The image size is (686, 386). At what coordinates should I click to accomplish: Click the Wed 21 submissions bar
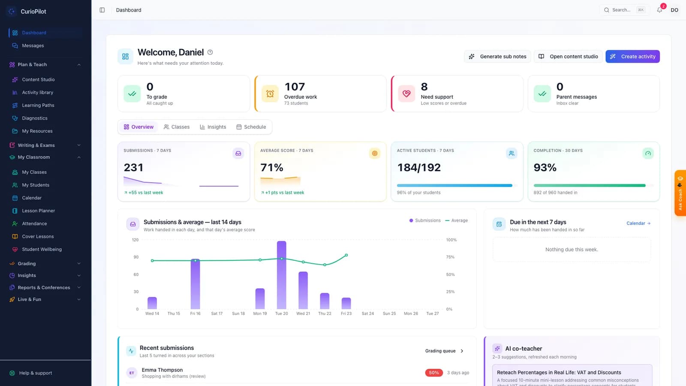(303, 290)
